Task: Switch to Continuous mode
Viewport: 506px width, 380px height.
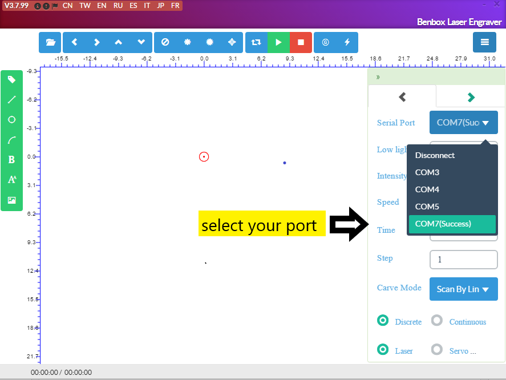Action: [x=437, y=320]
